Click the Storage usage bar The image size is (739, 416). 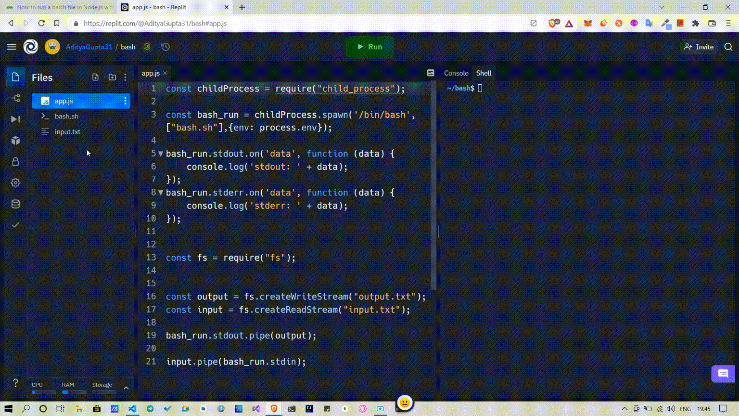pyautogui.click(x=104, y=392)
